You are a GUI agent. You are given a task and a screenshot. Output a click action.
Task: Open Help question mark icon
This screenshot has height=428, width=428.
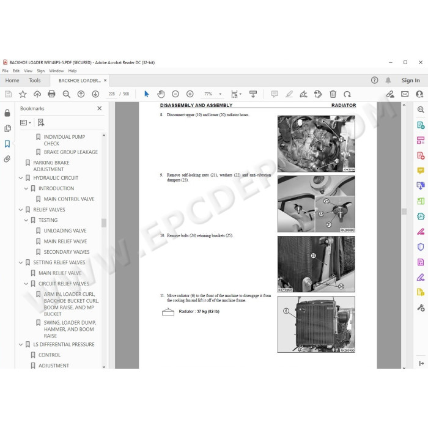click(374, 80)
